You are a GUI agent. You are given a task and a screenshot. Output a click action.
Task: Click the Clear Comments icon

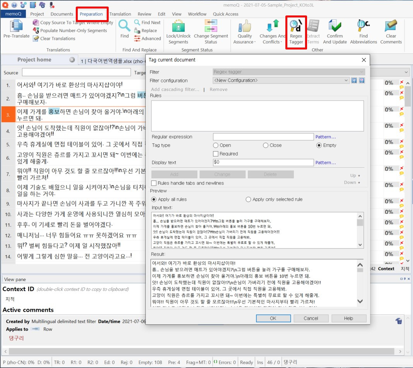pyautogui.click(x=391, y=26)
